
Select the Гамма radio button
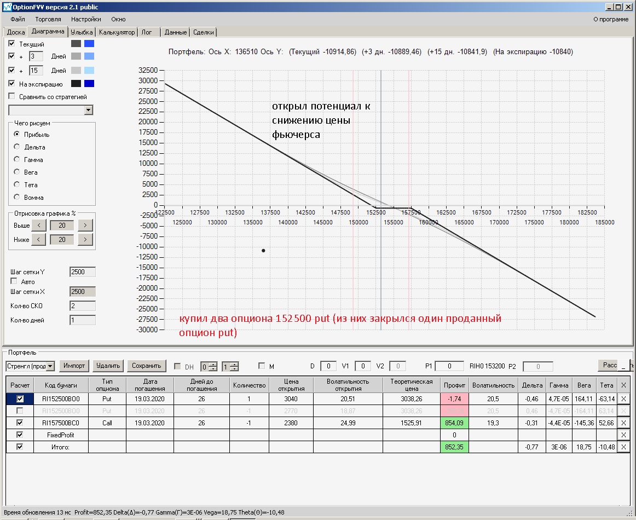click(16, 159)
